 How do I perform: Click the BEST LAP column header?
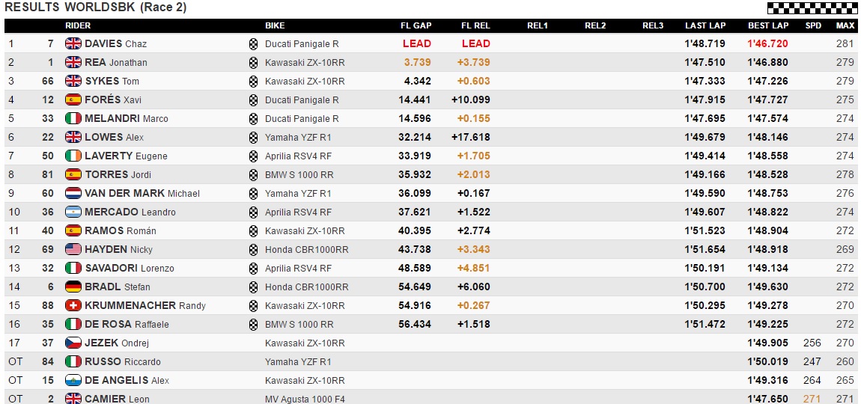pos(767,25)
